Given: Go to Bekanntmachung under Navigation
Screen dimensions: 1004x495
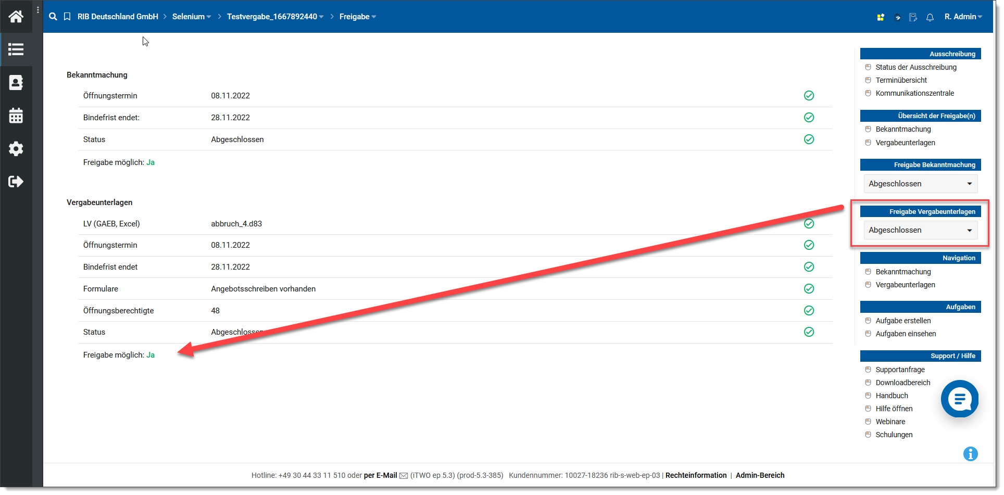Looking at the screenshot, I should tap(903, 272).
